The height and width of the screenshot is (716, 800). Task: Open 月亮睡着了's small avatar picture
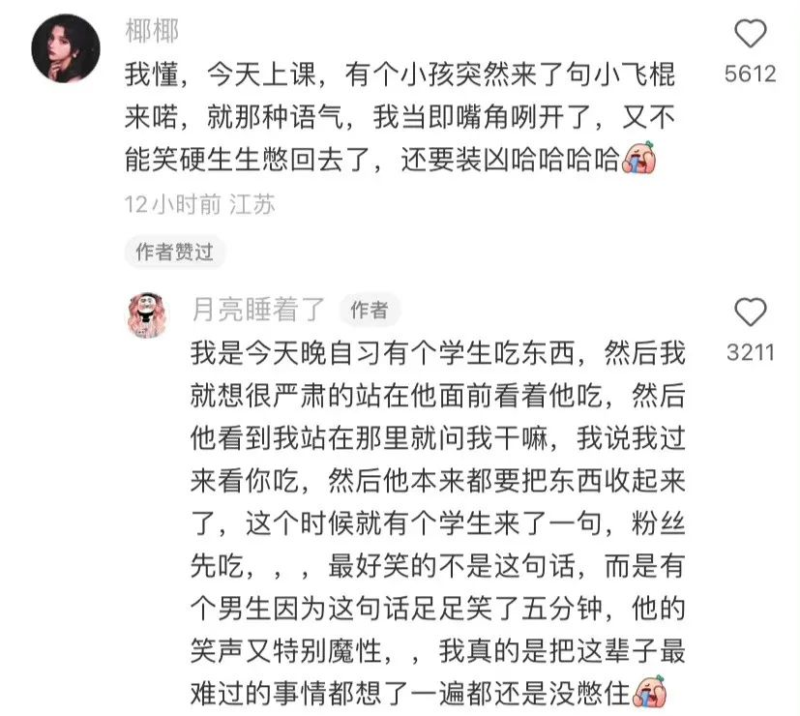[147, 315]
